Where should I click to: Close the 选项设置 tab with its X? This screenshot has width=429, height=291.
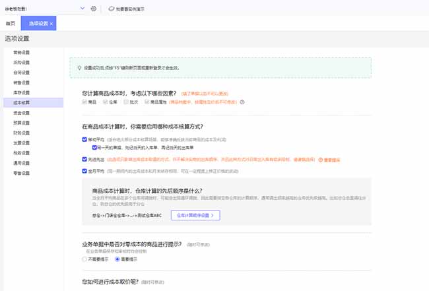point(52,24)
